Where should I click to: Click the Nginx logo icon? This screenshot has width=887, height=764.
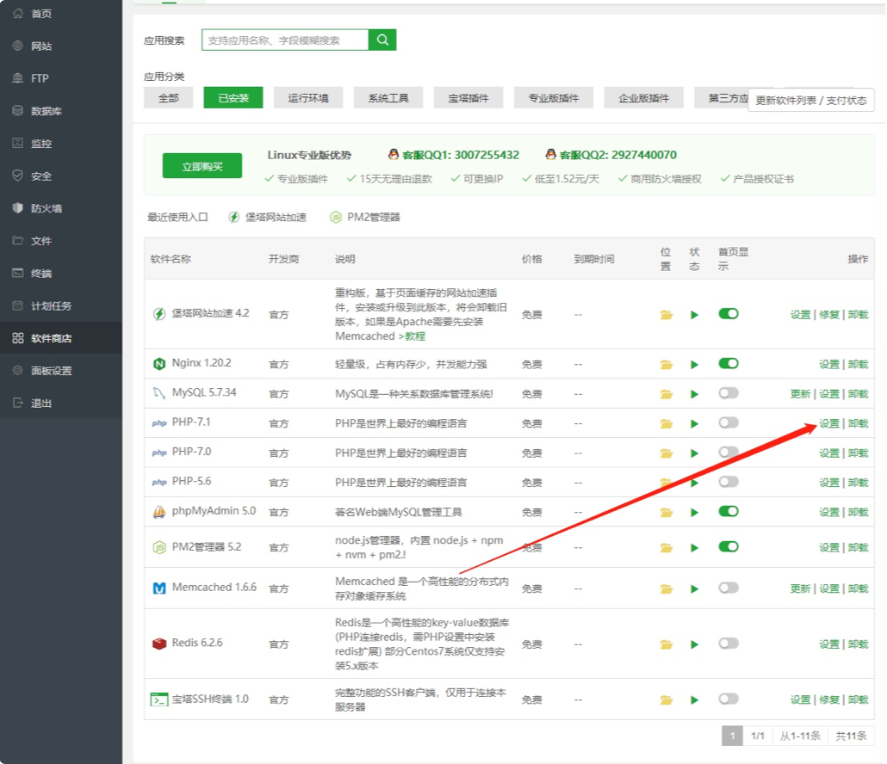pos(159,364)
